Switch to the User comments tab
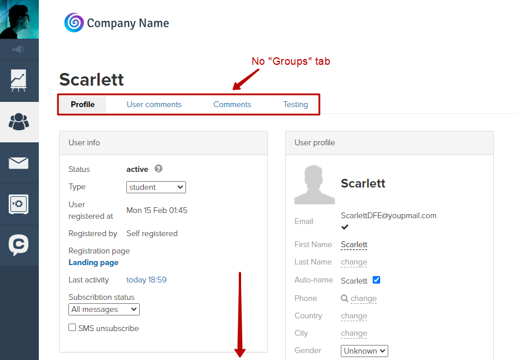Viewport: 517px width, 360px height. pos(154,104)
